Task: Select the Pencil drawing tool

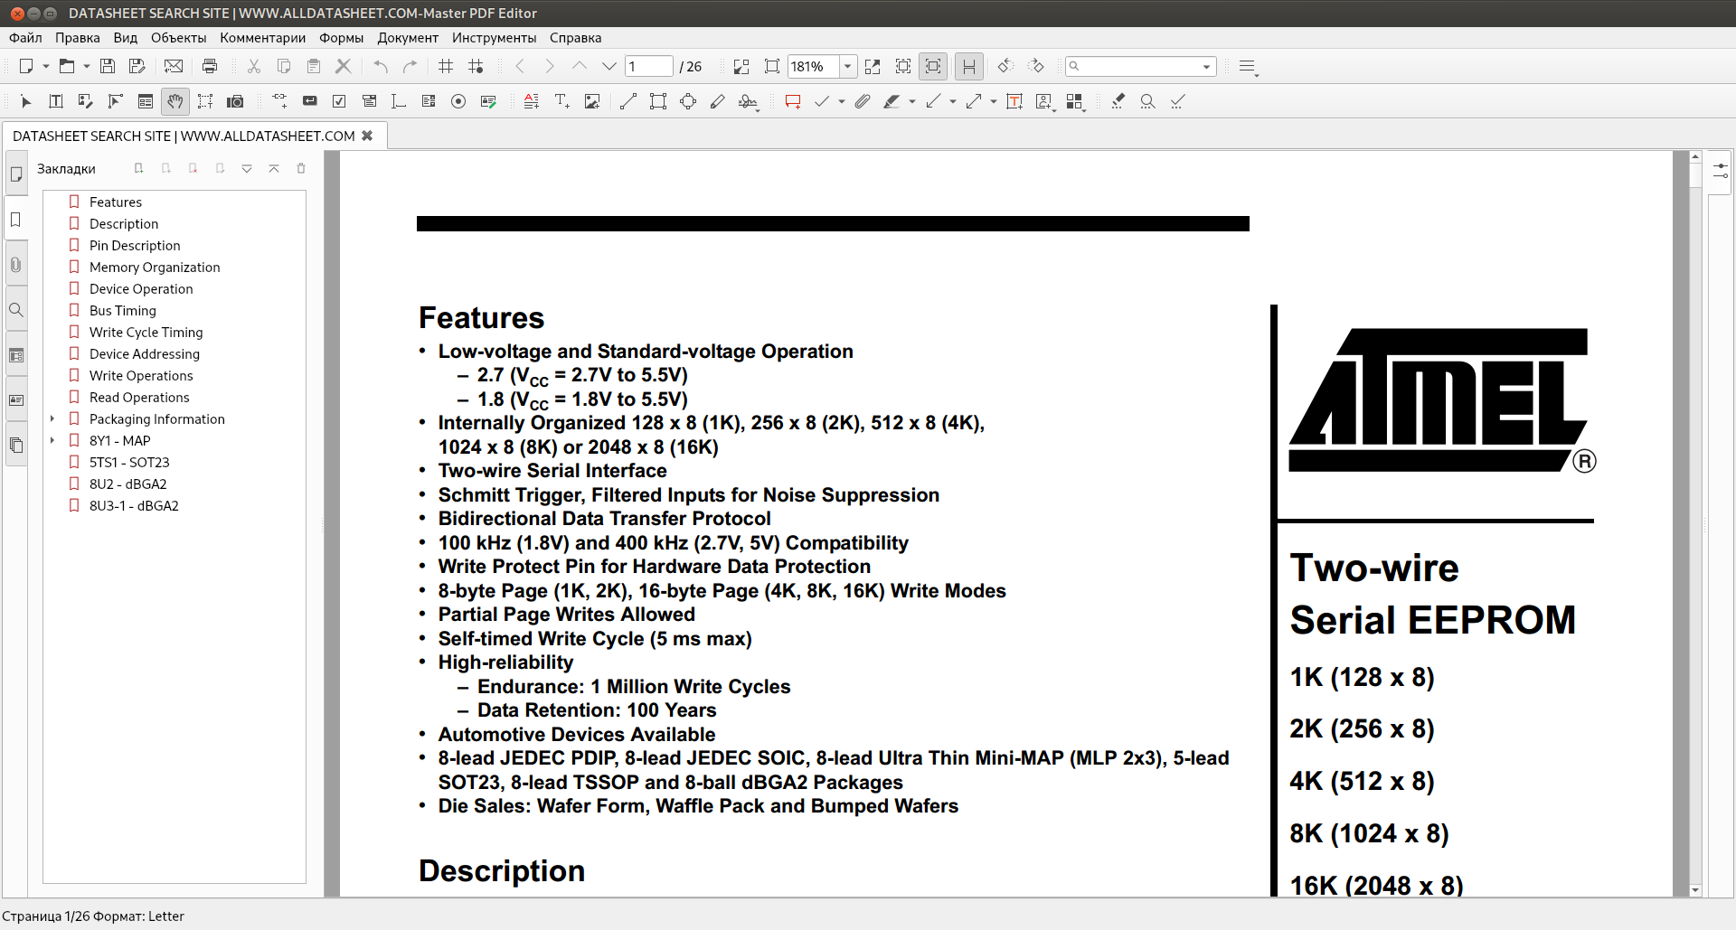Action: pos(718,102)
